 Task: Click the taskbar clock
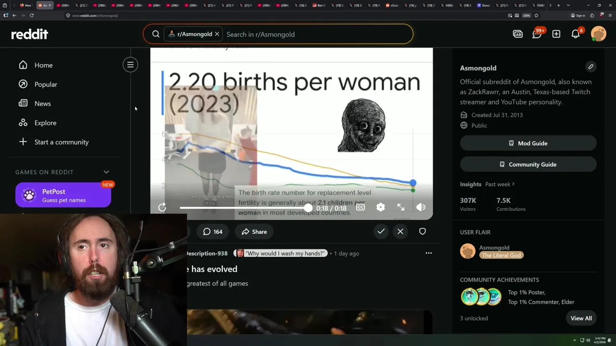pyautogui.click(x=601, y=340)
